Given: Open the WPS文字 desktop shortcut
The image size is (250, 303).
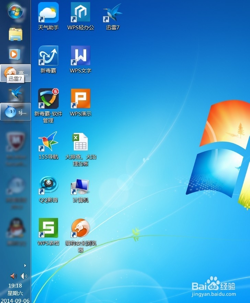Looking at the screenshot, I should pos(81,60).
